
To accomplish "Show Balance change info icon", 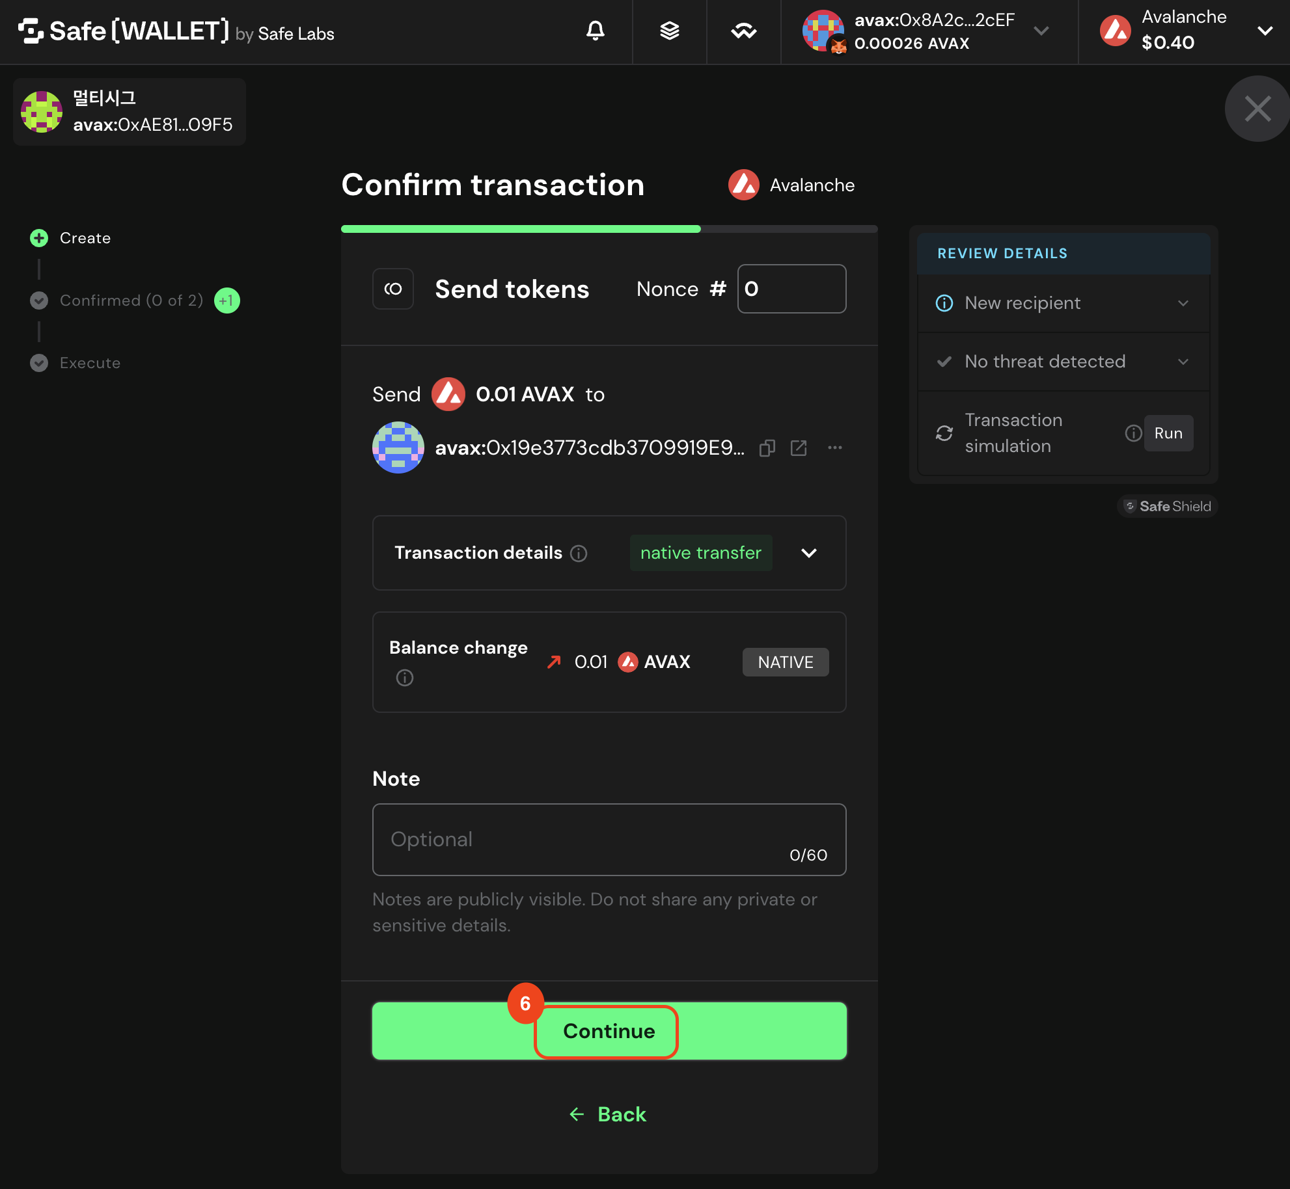I will click(x=405, y=678).
